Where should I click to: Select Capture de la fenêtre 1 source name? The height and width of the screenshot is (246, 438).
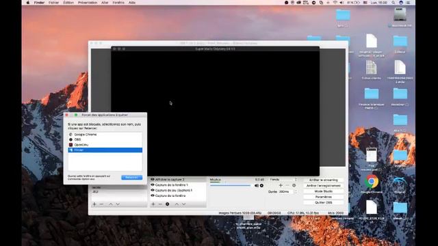coord(172,185)
